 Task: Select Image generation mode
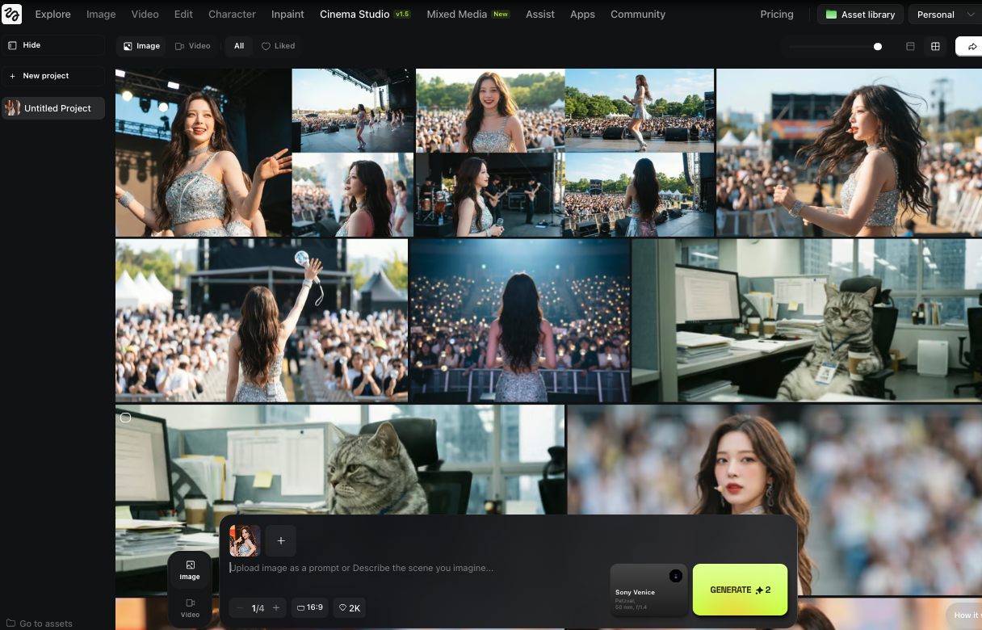click(x=190, y=570)
